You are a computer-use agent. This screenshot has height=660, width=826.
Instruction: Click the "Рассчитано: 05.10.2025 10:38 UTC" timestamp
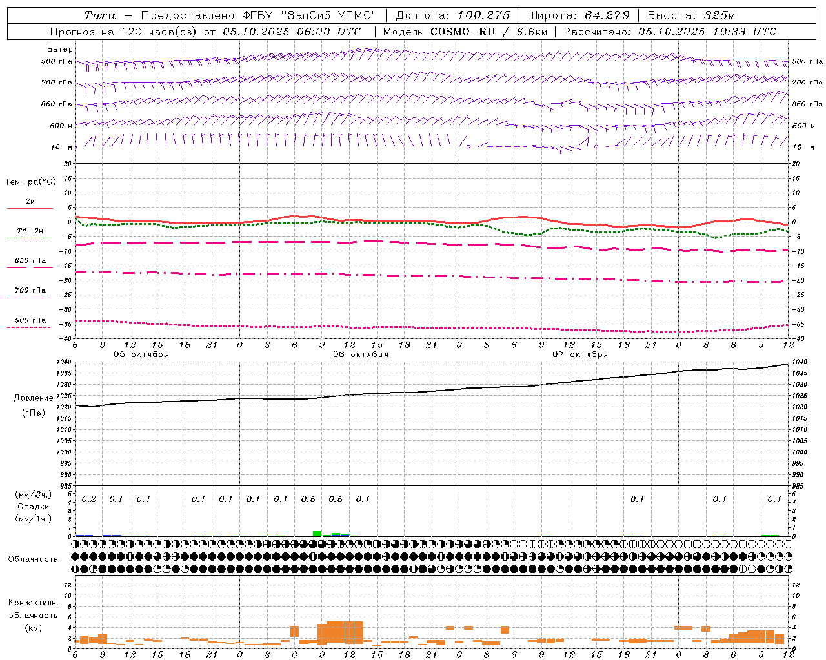pos(670,32)
